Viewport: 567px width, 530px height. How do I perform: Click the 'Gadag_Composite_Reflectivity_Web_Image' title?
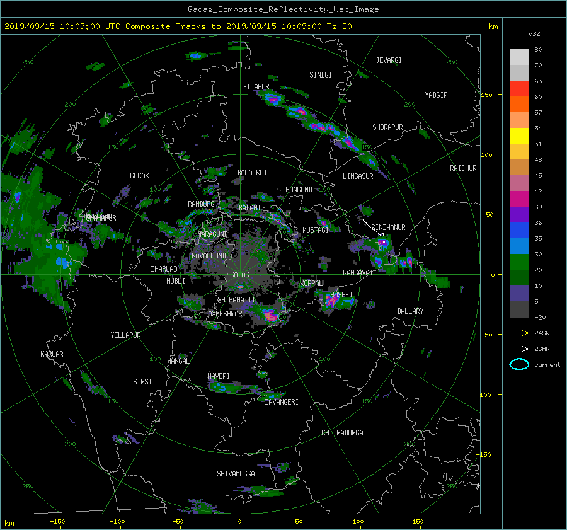point(283,9)
